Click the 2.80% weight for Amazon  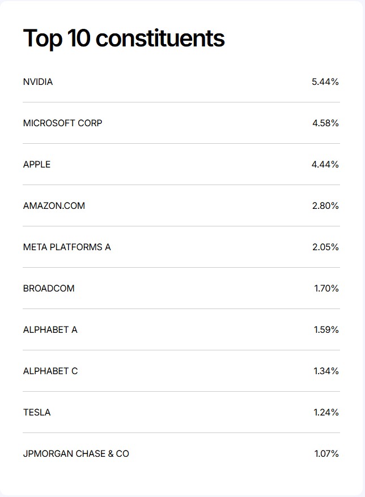(x=325, y=206)
